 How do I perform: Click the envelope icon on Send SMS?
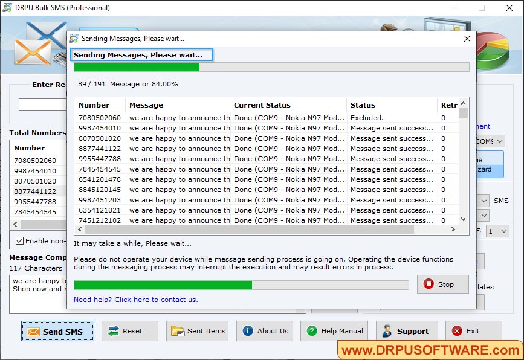pyautogui.click(x=33, y=332)
